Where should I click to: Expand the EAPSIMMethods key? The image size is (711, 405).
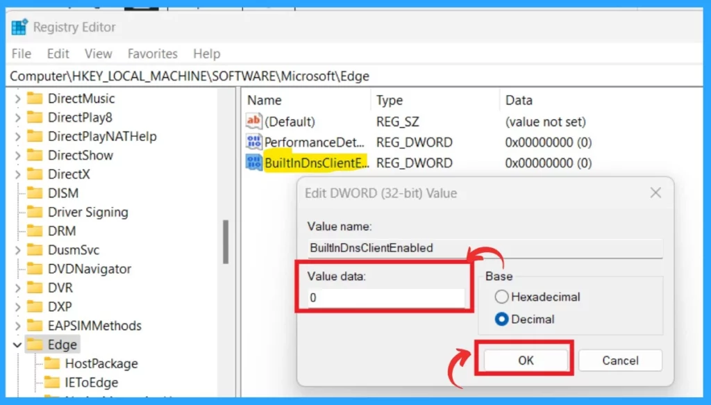(x=17, y=326)
